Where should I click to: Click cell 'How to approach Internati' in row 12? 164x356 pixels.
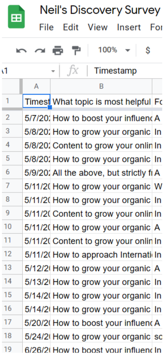point(101,255)
